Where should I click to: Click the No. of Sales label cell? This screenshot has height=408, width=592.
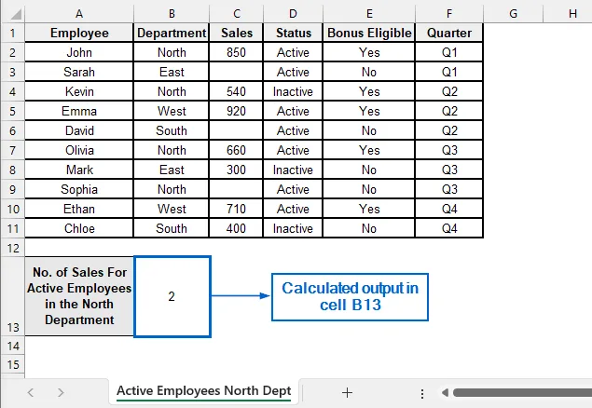pyautogui.click(x=79, y=297)
